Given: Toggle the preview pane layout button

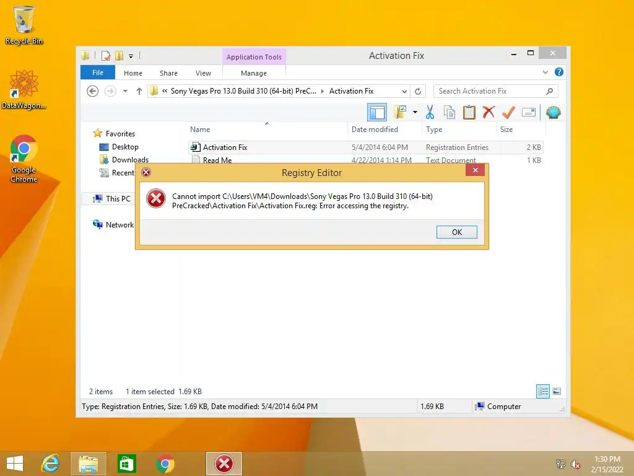Looking at the screenshot, I should [377, 113].
